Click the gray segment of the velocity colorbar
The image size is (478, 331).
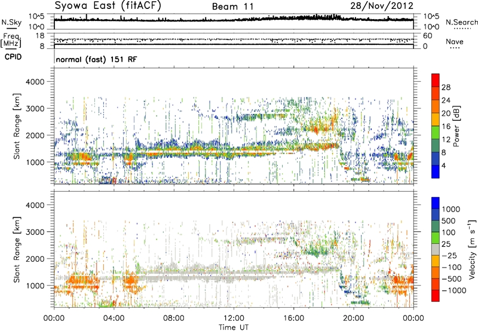click(x=436, y=249)
